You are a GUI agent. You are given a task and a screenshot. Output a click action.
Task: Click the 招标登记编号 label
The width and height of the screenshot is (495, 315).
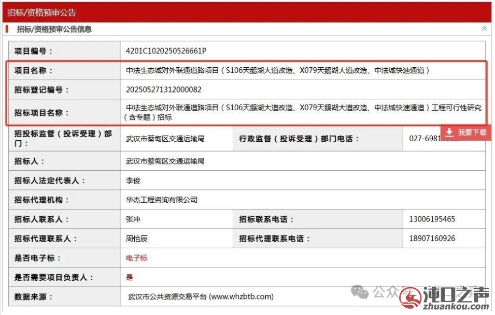(x=41, y=90)
